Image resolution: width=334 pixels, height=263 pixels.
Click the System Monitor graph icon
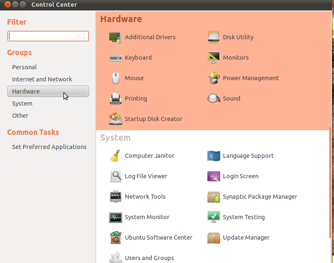tap(116, 217)
